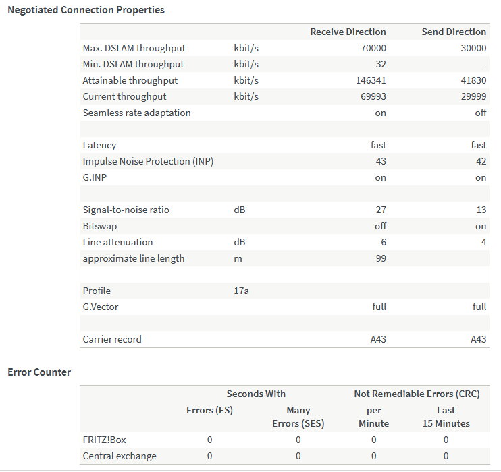Click the Send Direction column header
501x472 pixels.
pyautogui.click(x=453, y=32)
